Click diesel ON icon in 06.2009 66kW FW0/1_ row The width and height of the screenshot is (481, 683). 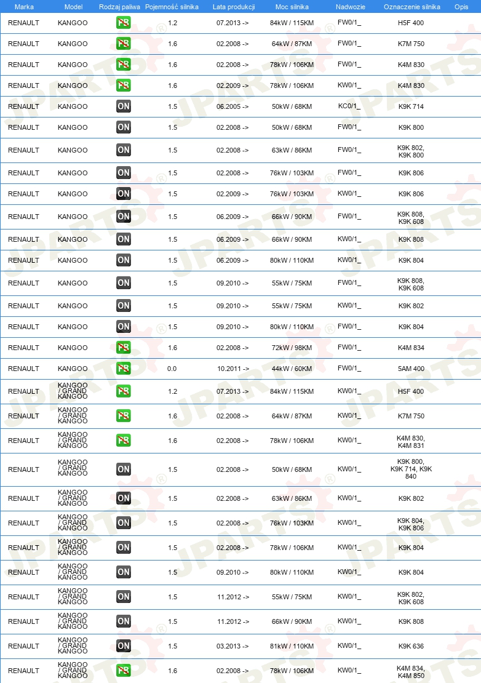(x=124, y=217)
